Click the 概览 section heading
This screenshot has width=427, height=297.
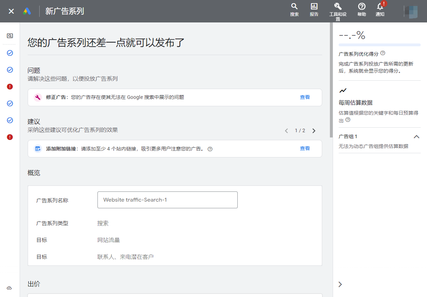[34, 173]
